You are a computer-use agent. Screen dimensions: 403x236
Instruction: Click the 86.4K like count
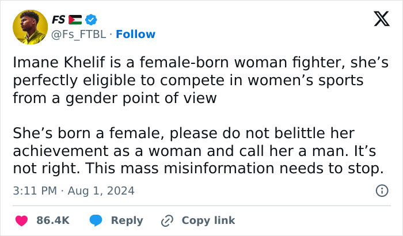coord(53,220)
